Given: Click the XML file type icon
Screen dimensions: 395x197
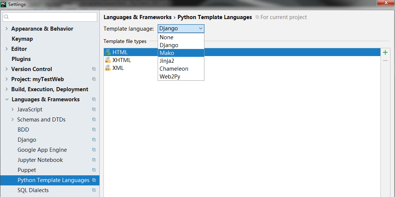Looking at the screenshot, I should pyautogui.click(x=108, y=68).
